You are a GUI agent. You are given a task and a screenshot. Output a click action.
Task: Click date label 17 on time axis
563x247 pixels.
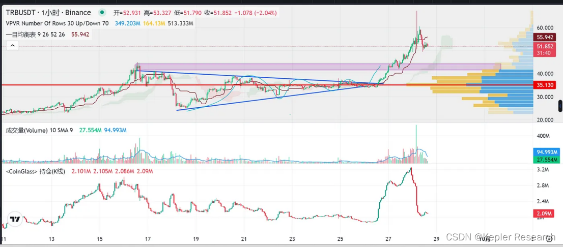(148, 239)
